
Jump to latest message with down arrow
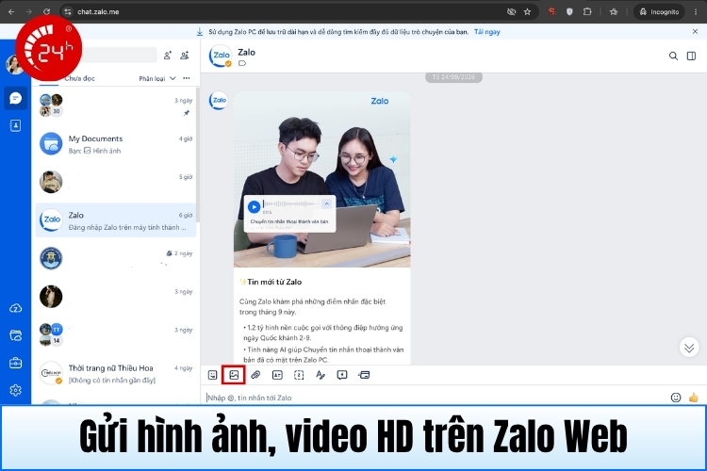pos(689,348)
